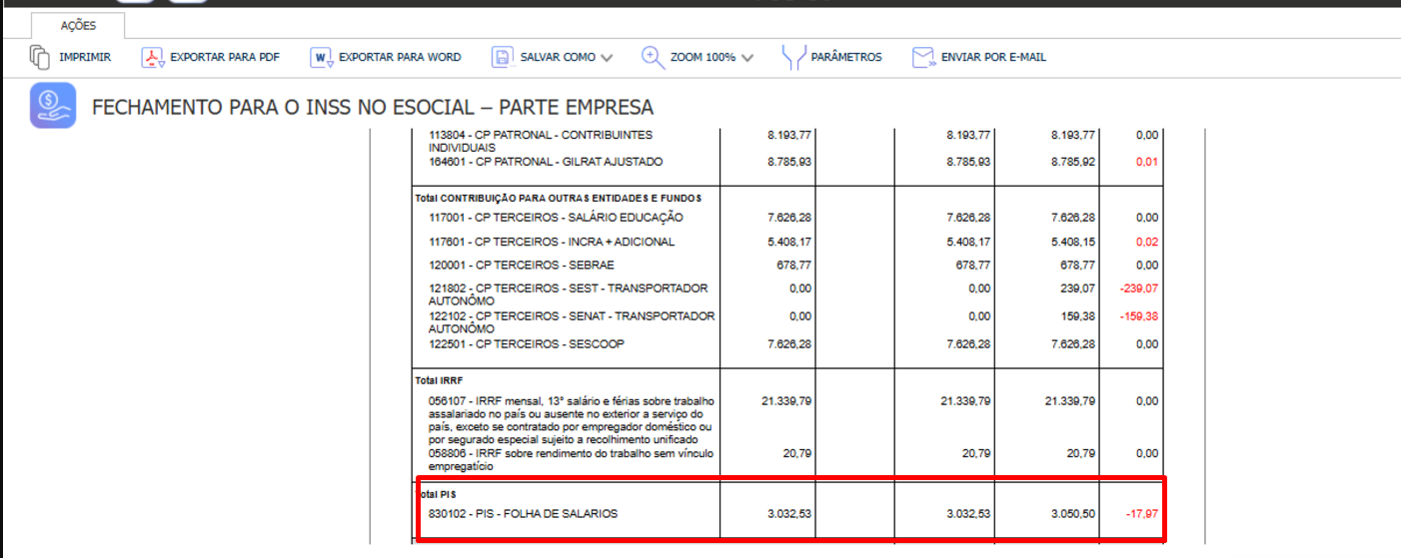The image size is (1401, 558).
Task: Select row 056107 - IRRF mensal description
Action: (x=572, y=420)
